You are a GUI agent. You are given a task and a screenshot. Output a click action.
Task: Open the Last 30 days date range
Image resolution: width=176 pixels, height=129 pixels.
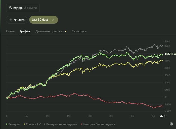pos(40,20)
